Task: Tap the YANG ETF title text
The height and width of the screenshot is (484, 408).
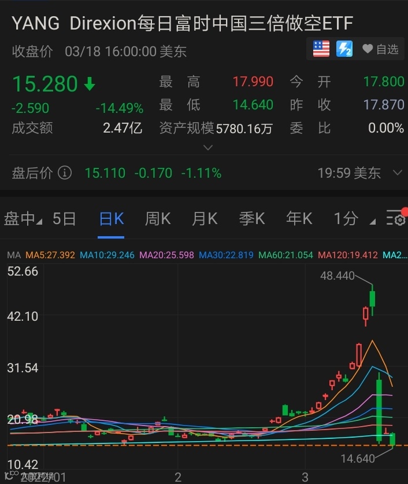Action: coord(182,24)
